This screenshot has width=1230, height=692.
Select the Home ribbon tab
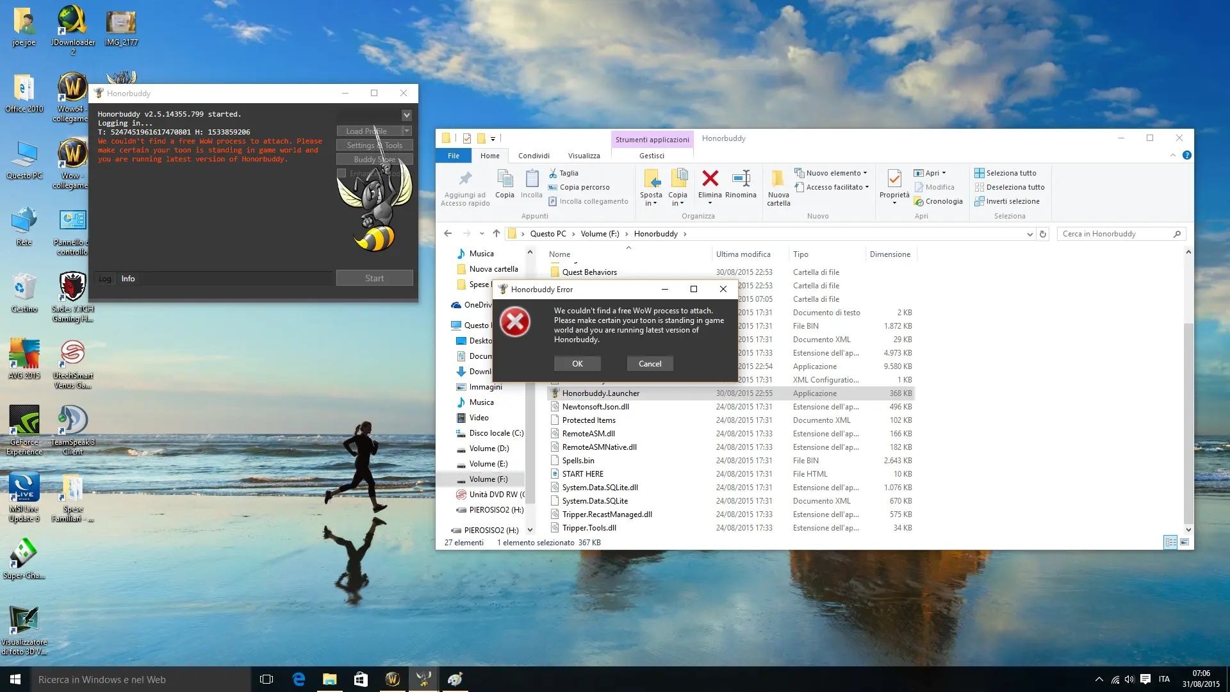[490, 156]
